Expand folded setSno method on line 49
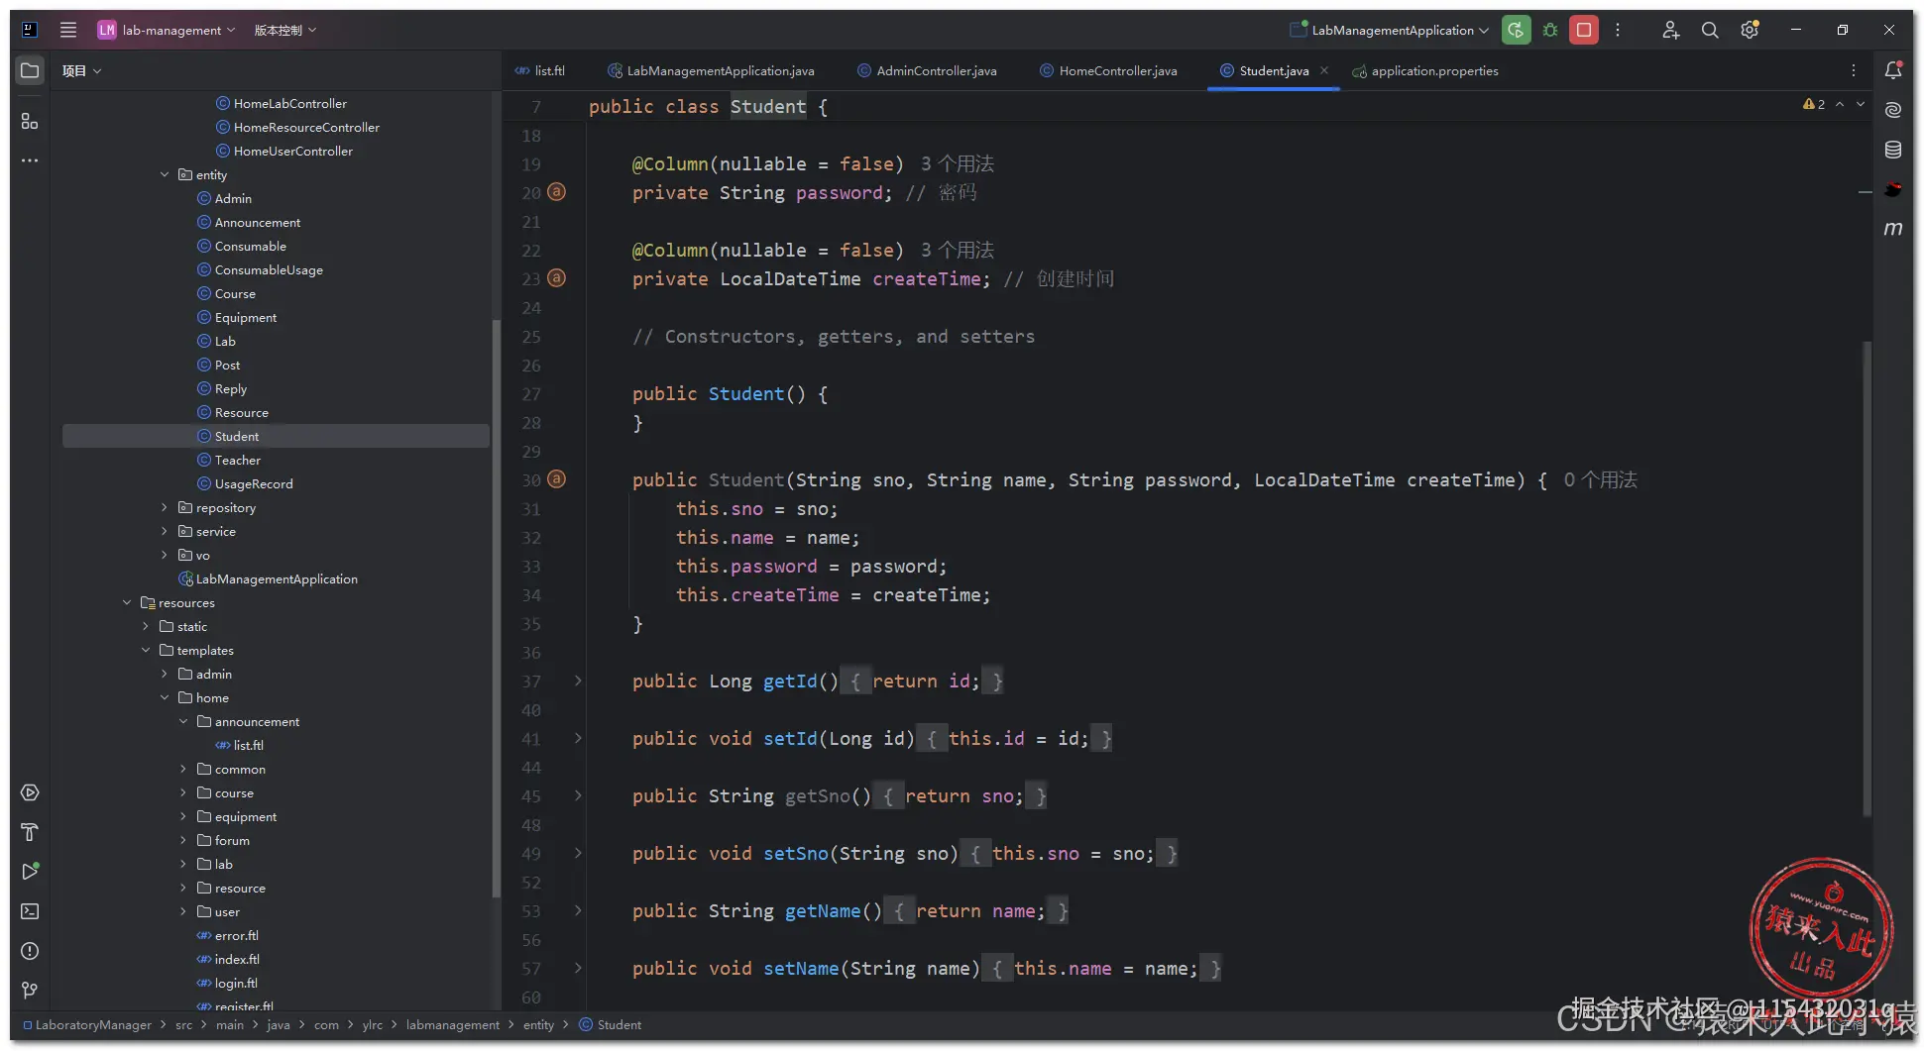 click(x=578, y=853)
